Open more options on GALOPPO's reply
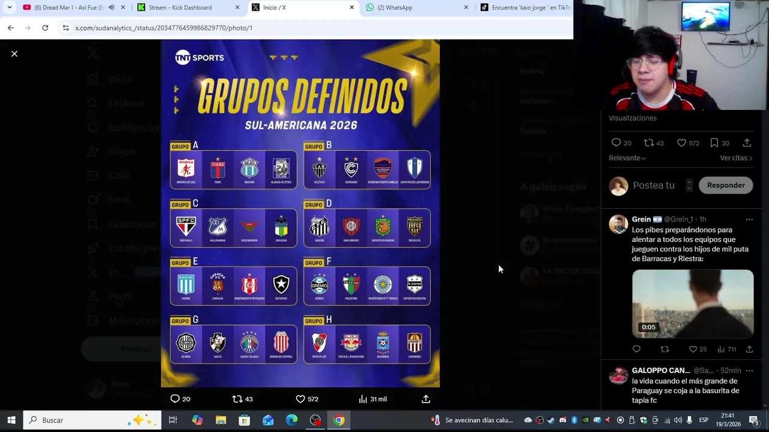 (x=749, y=371)
